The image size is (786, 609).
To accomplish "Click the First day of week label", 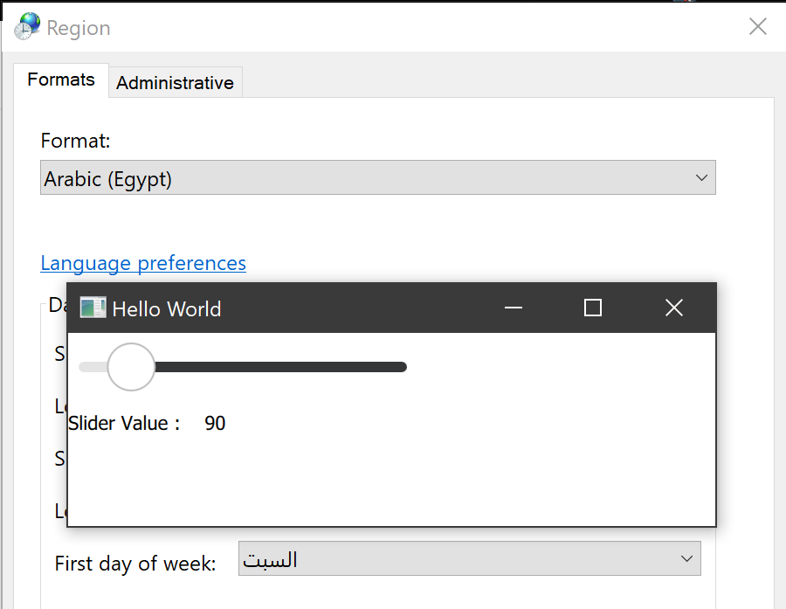I will [x=135, y=564].
